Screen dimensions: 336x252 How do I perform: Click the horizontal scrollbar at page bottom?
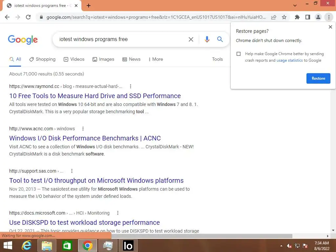pos(201,236)
